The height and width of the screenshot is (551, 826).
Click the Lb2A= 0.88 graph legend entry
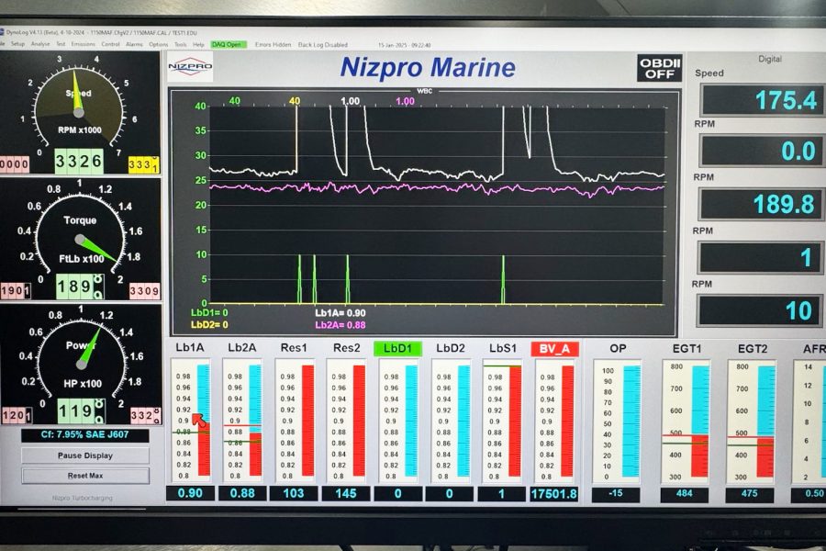[x=340, y=325]
